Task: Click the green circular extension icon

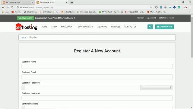Action: pyautogui.click(x=179, y=7)
